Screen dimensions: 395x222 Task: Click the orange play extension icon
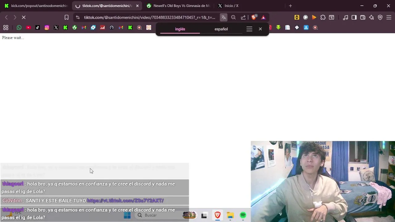click(x=314, y=18)
